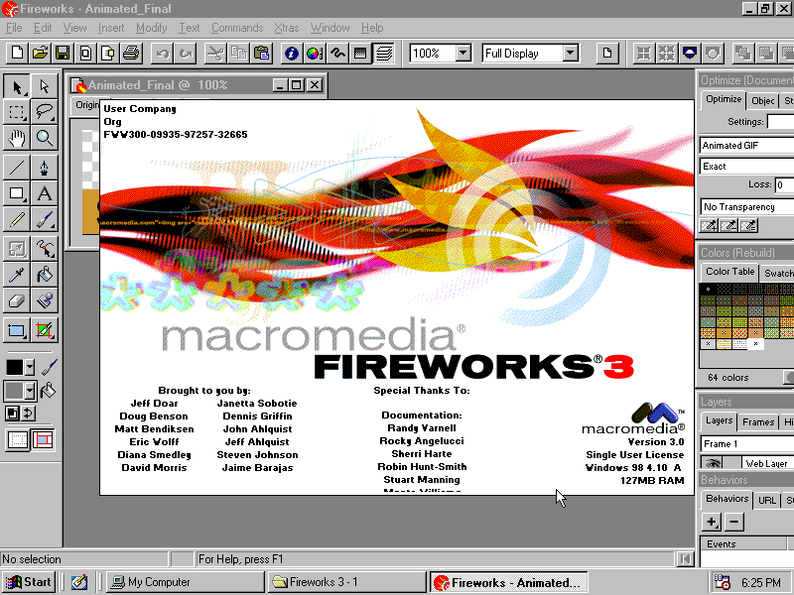
Task: Select the Eyedropper tool in toolbox
Action: pyautogui.click(x=17, y=275)
